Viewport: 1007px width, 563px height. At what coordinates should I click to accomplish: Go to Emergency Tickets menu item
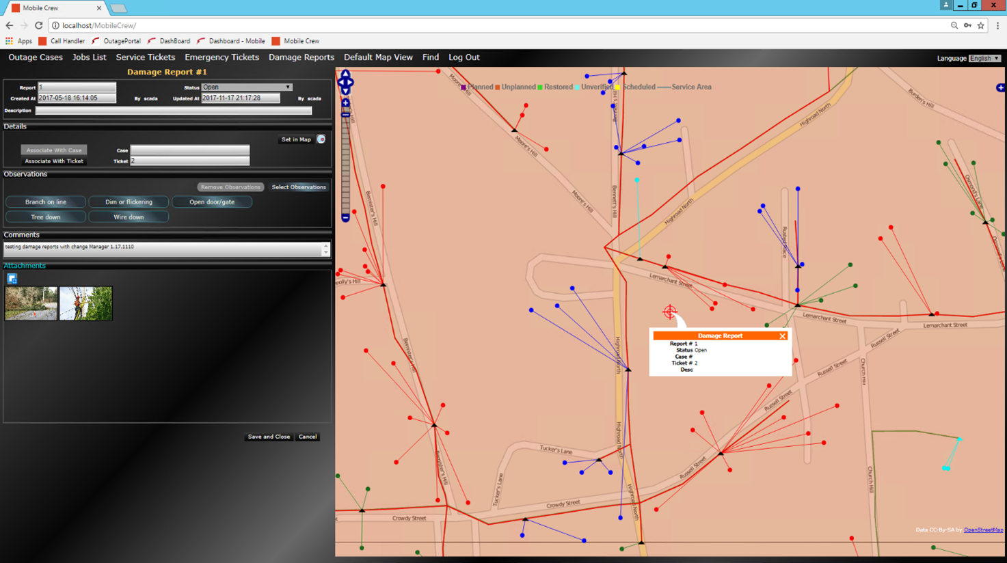pyautogui.click(x=221, y=57)
